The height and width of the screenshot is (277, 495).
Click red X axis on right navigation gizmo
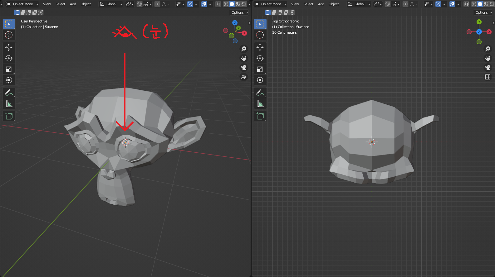[x=489, y=32]
